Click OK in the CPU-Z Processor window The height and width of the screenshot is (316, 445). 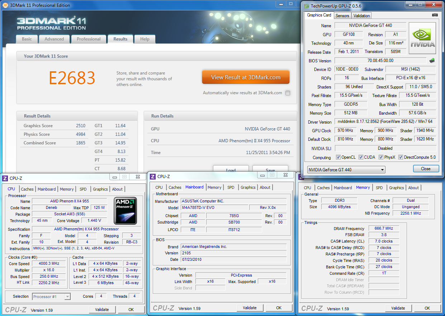click(131, 310)
